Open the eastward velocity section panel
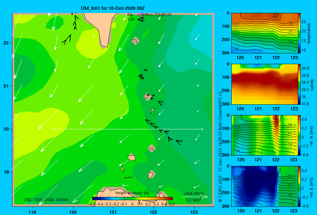This screenshot has height=215, width=317. [265, 186]
